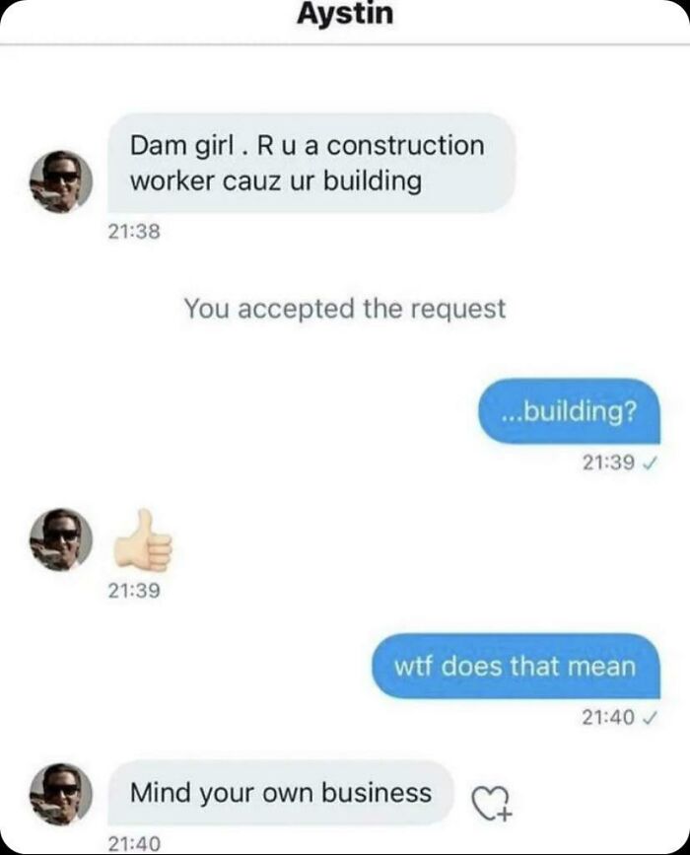Tap avatar beside construction worker message

(60, 181)
